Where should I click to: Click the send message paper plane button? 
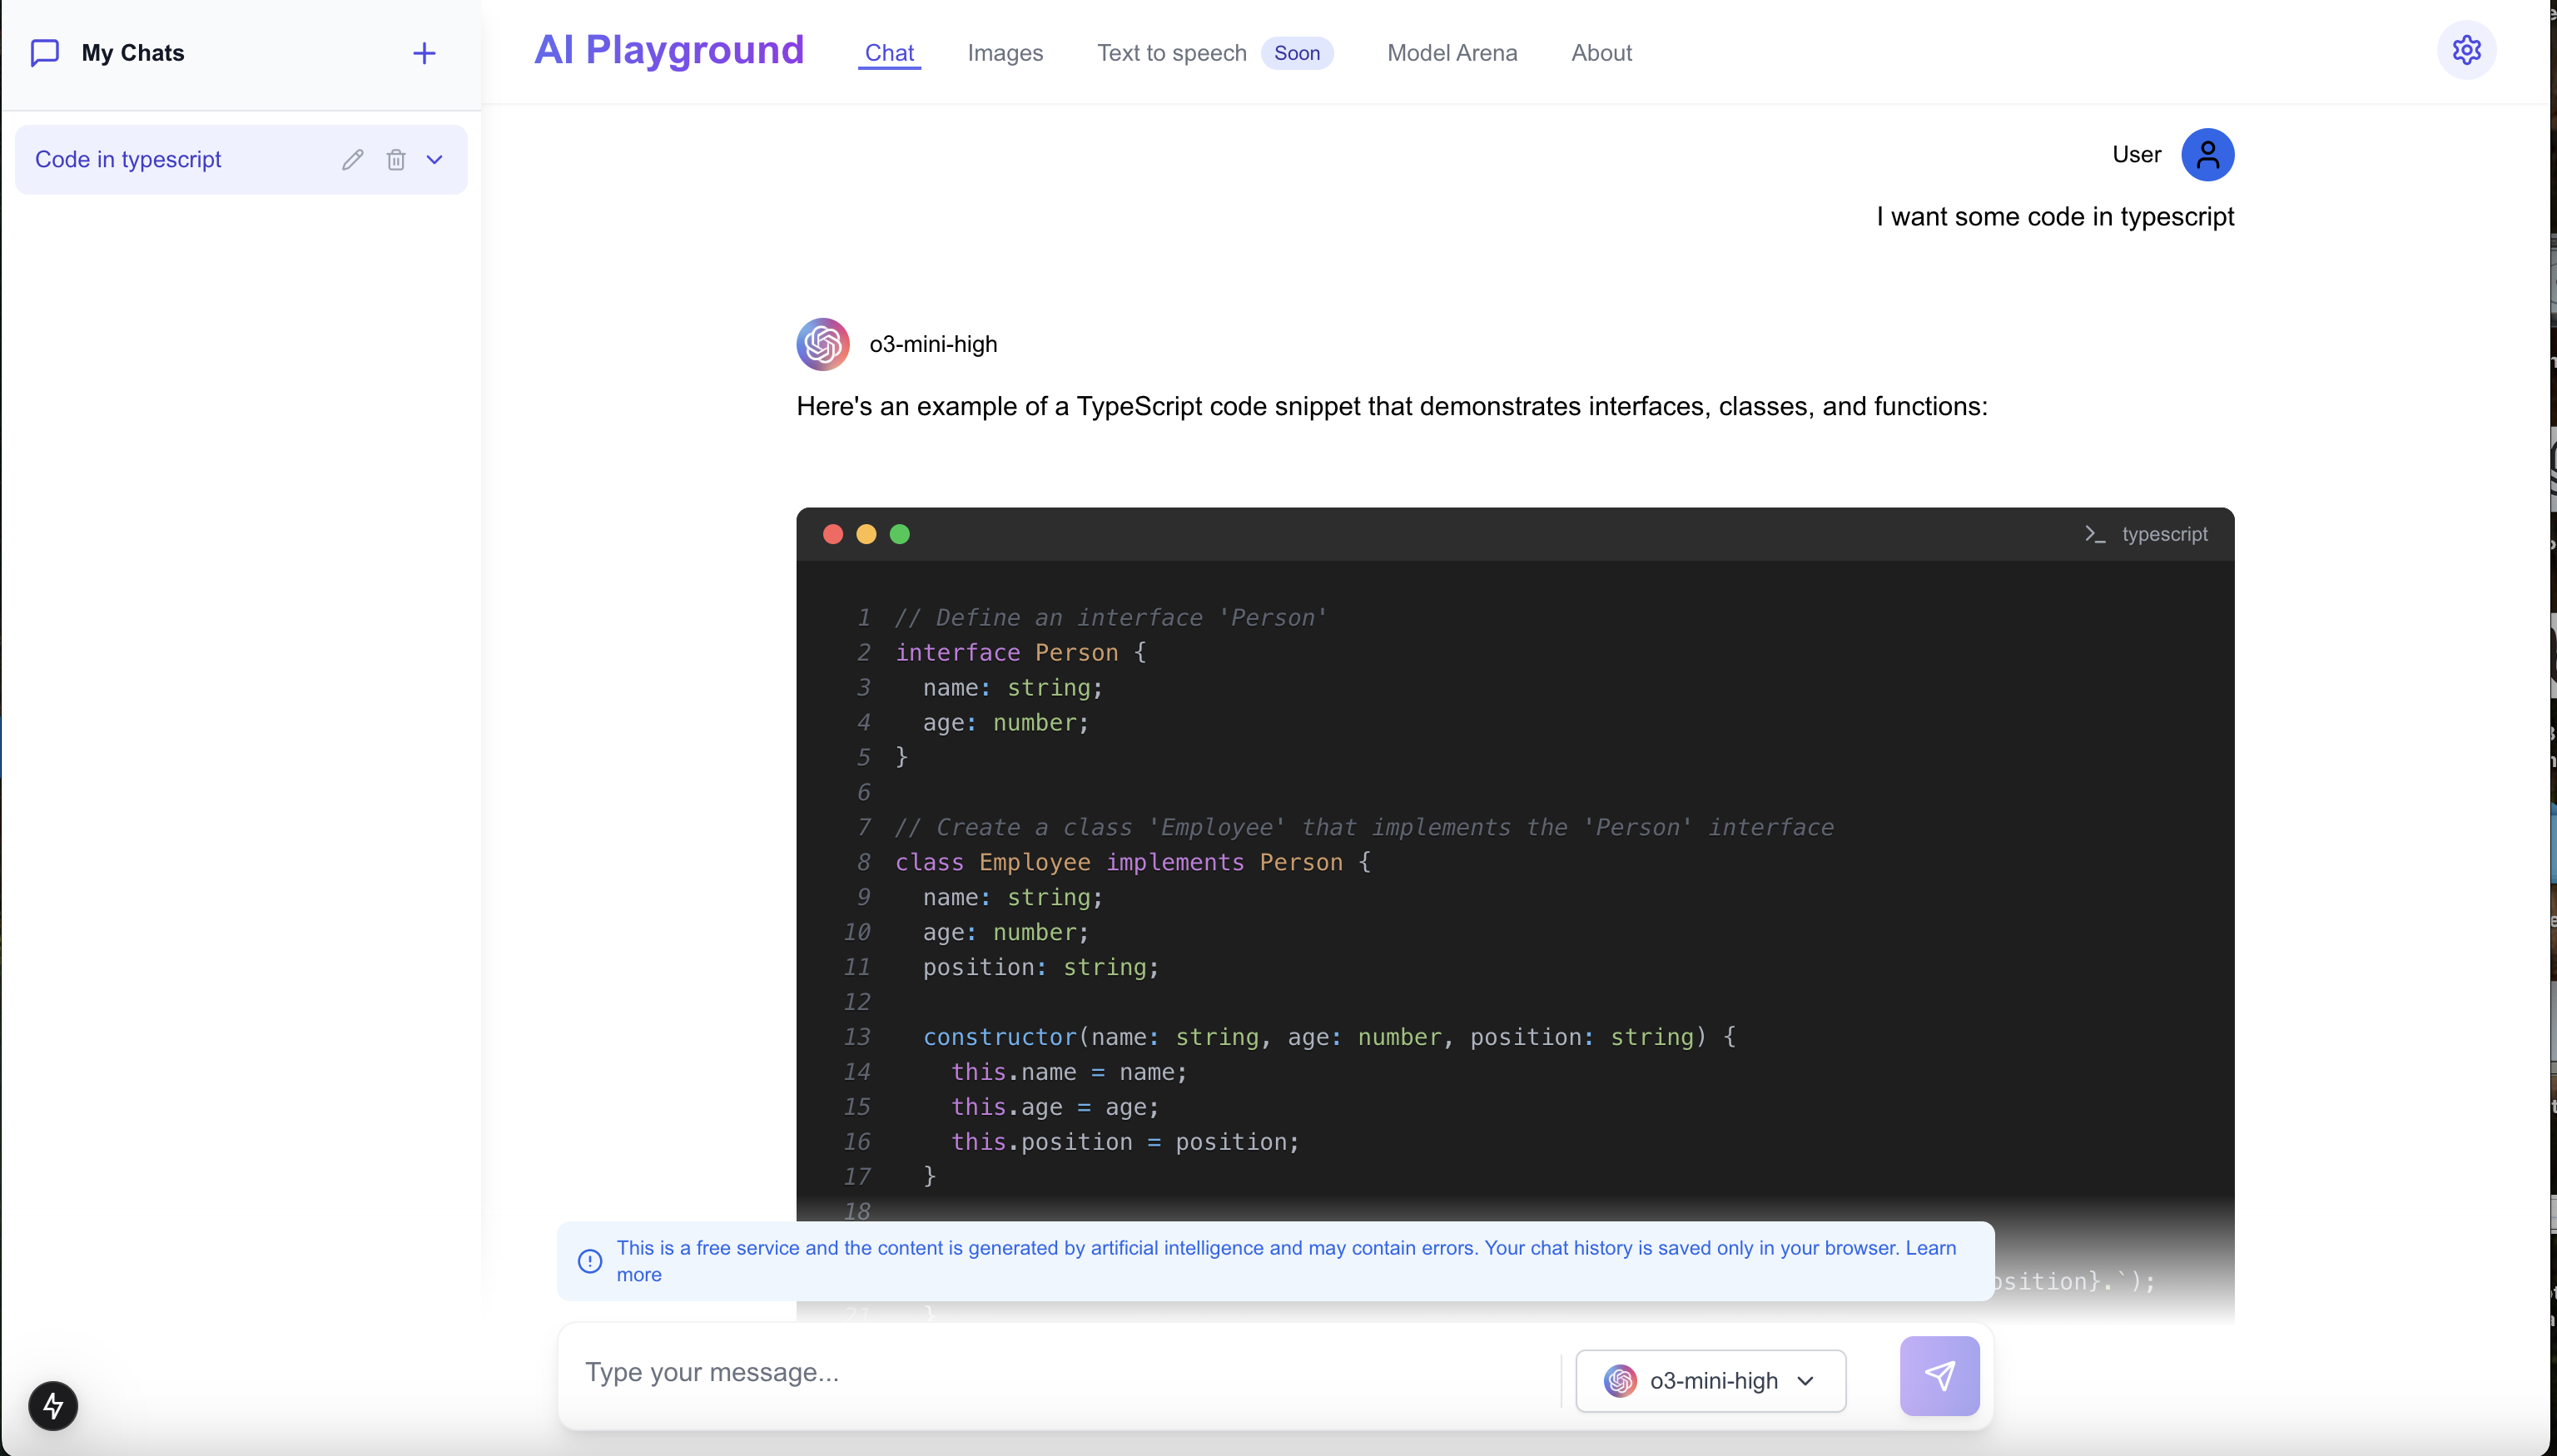(1939, 1376)
